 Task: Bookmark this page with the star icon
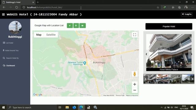[x=158, y=7]
